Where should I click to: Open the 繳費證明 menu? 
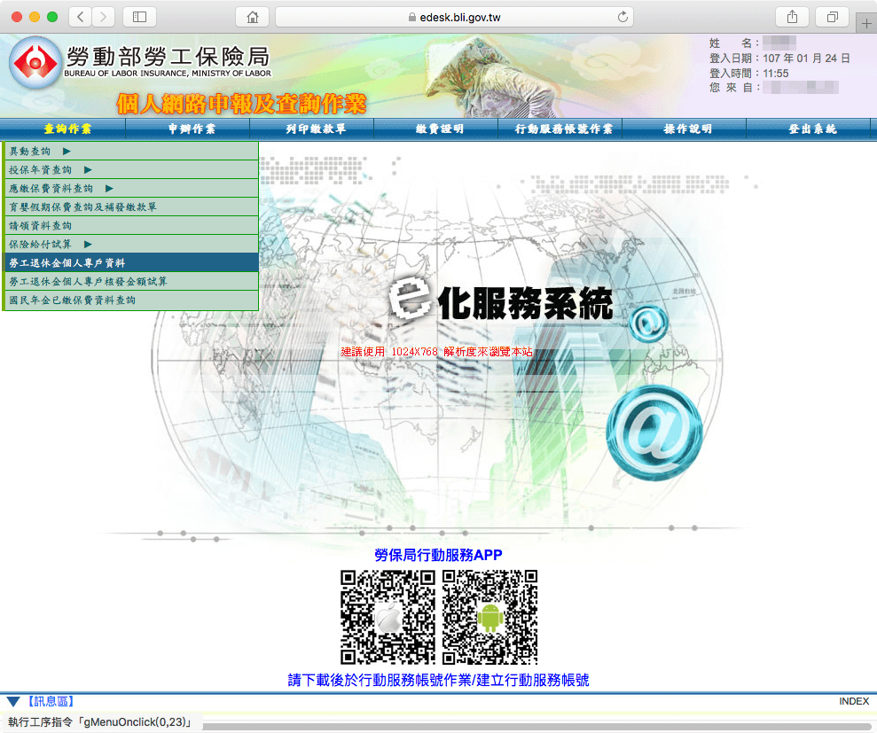(439, 129)
